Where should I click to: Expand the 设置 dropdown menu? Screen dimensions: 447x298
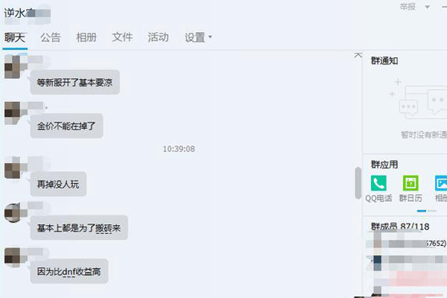198,37
